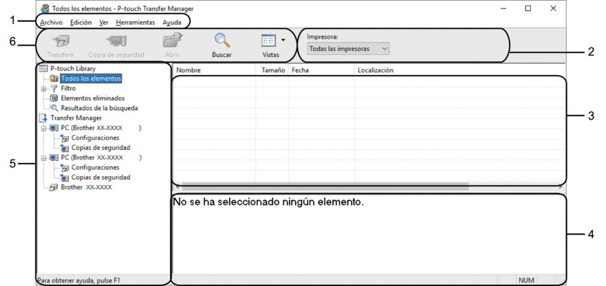Screen dimensions: 606x286
Task: Click the Brother XX-XXXX printer icon
Action: tap(54, 188)
